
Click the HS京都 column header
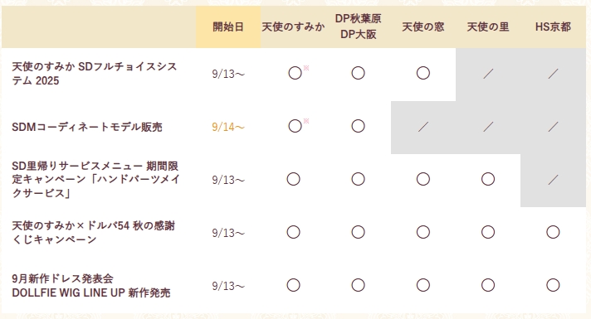553,27
